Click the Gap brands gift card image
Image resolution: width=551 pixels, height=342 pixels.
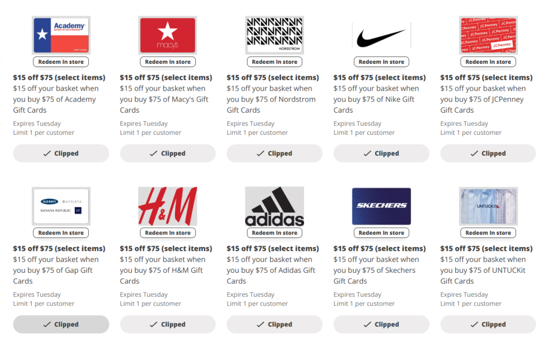pos(61,206)
